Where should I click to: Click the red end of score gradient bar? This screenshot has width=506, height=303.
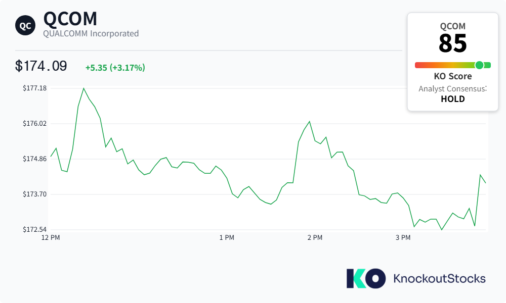[418, 65]
